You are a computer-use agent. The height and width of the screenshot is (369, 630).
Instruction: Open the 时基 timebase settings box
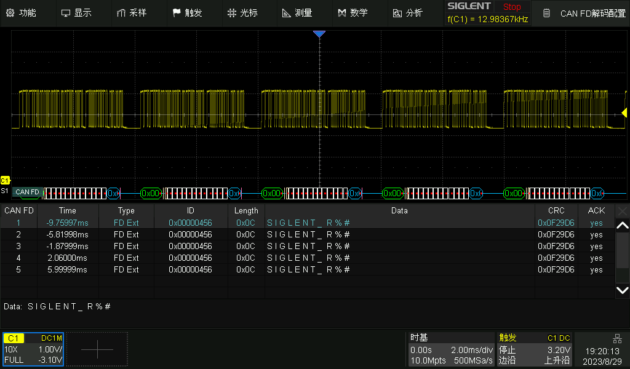[451, 349]
